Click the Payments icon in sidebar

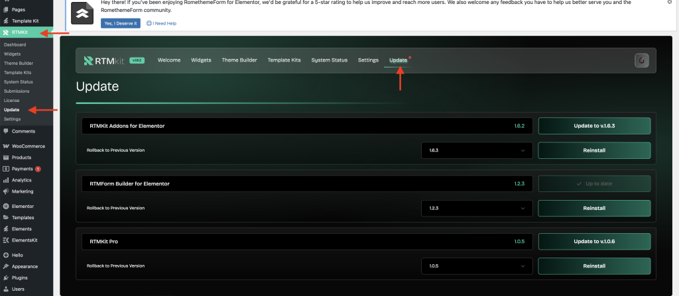tap(5, 169)
